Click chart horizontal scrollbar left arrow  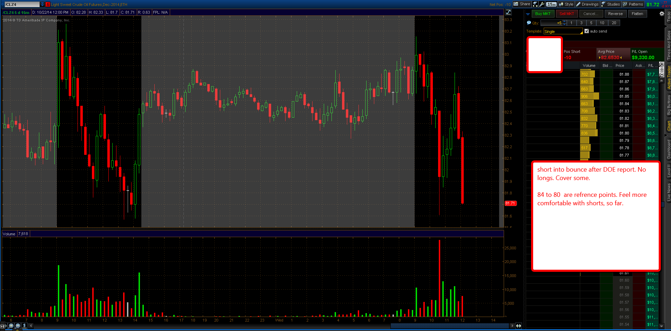click(x=31, y=326)
